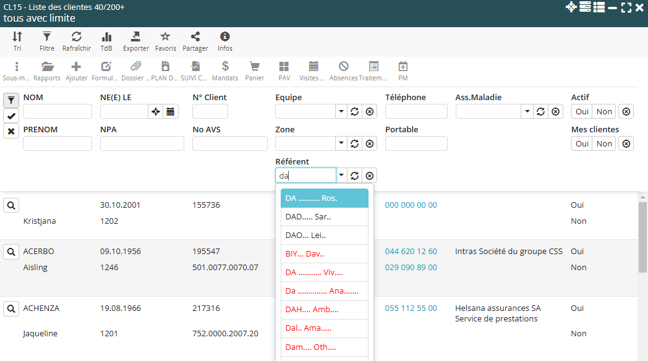The image size is (648, 361).
Task: Open ACHENZA client detail magnifier button
Action: point(11,308)
